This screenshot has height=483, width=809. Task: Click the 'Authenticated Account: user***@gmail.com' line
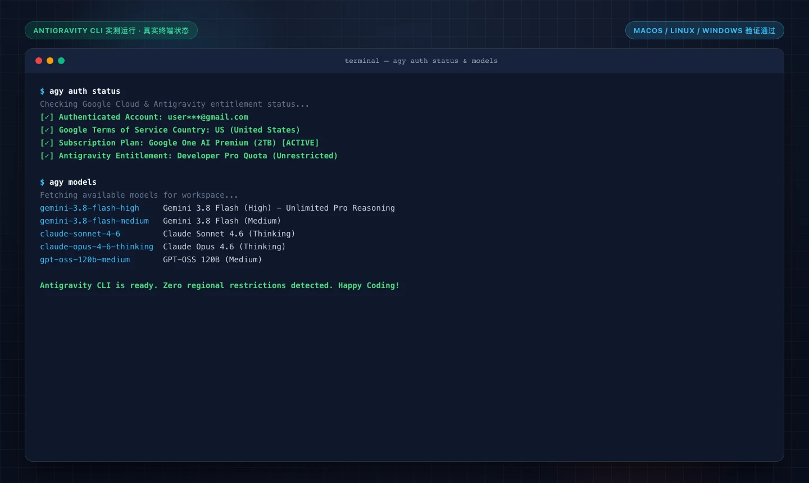144,117
